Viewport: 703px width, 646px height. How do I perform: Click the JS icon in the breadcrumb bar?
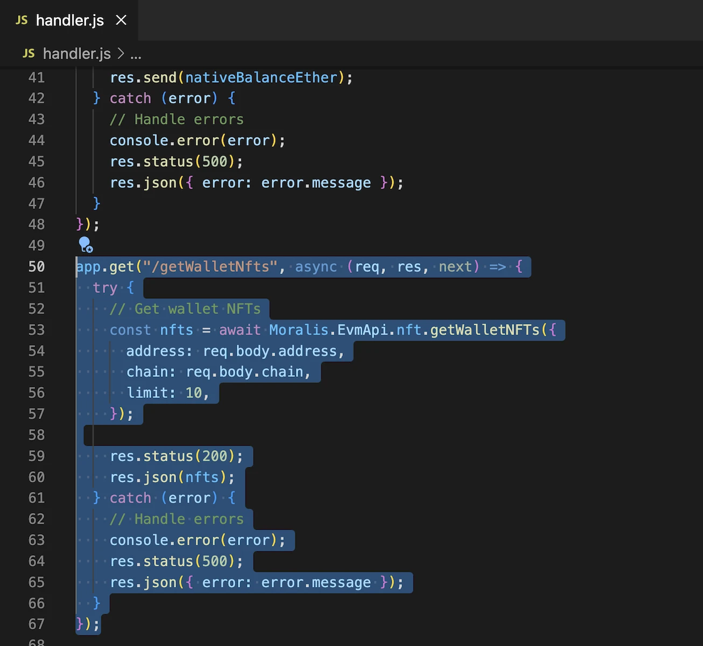(x=29, y=54)
